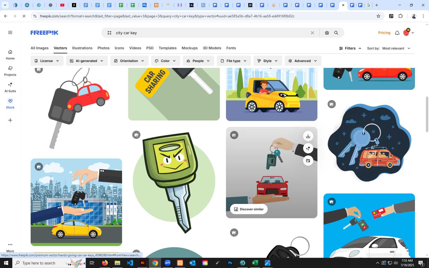The width and height of the screenshot is (429, 268).
Task: Click the Freepik logo
Action: click(x=44, y=33)
